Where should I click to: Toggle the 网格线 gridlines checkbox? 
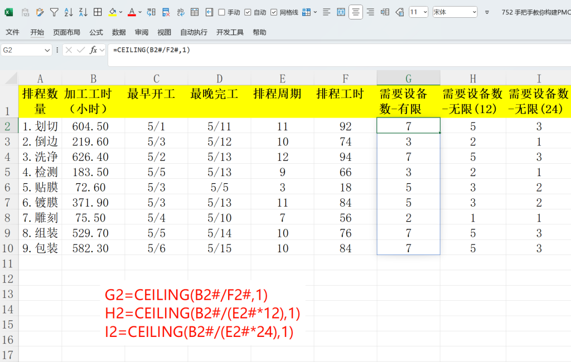point(274,12)
